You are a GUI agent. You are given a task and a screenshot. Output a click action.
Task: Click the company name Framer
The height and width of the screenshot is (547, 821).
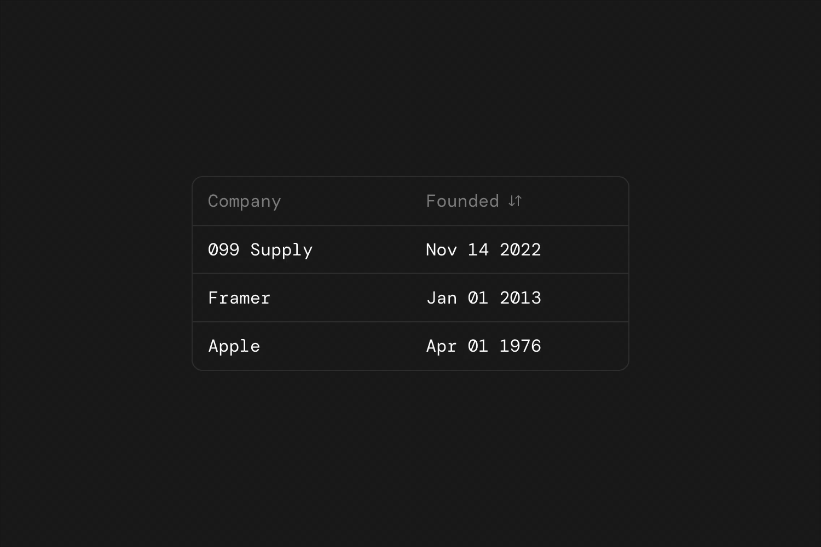tap(239, 298)
